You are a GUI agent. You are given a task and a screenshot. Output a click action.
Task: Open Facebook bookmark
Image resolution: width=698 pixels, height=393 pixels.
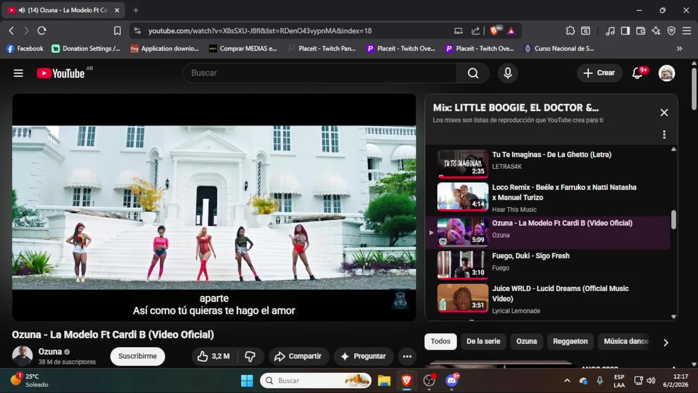pos(25,49)
